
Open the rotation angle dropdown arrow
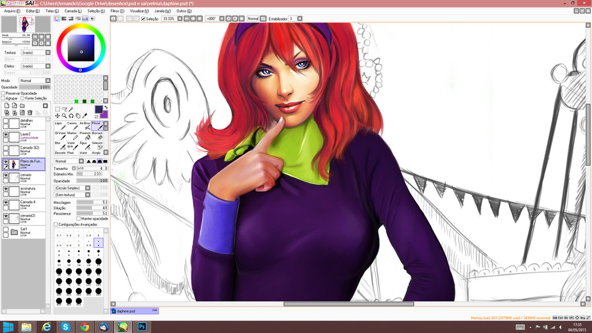tap(222, 18)
